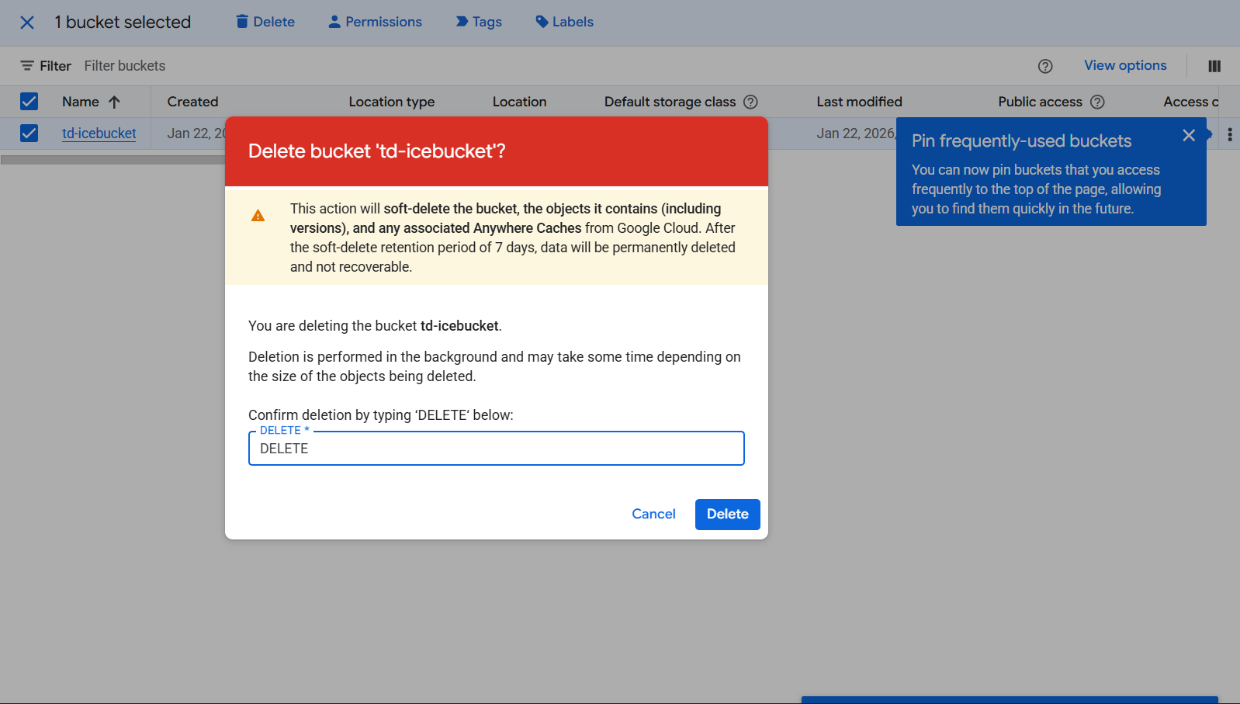
Task: Click the Delete trash icon in toolbar
Action: click(x=243, y=22)
